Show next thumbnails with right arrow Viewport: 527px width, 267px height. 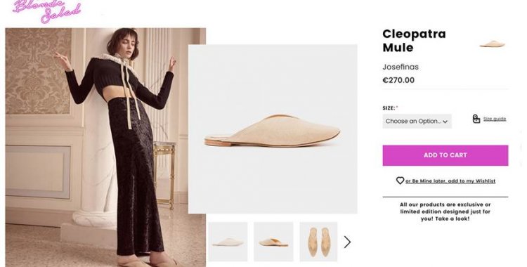point(347,242)
